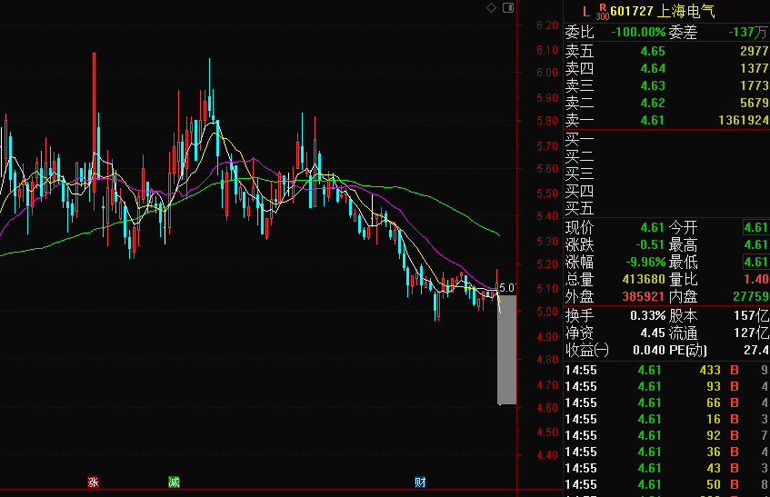Click the R300 index badge
Image resolution: width=770 pixels, height=497 pixels.
click(x=602, y=12)
